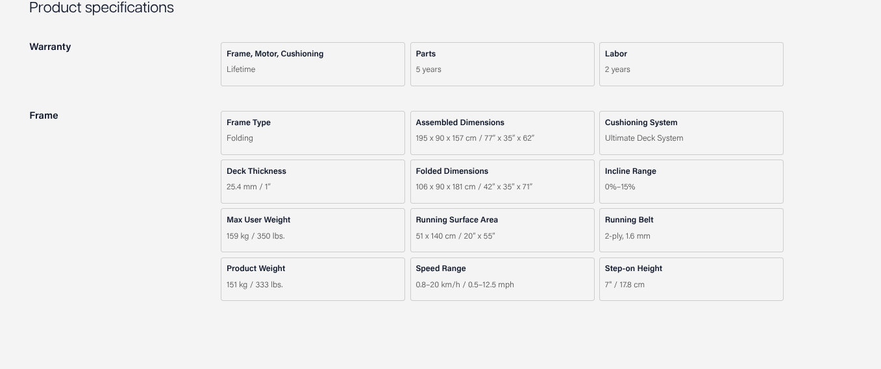Click the Product Weight card
881x369 pixels.
point(312,279)
